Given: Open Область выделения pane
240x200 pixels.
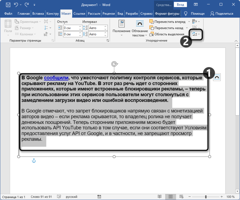Looking at the screenshot, I should (167, 34).
